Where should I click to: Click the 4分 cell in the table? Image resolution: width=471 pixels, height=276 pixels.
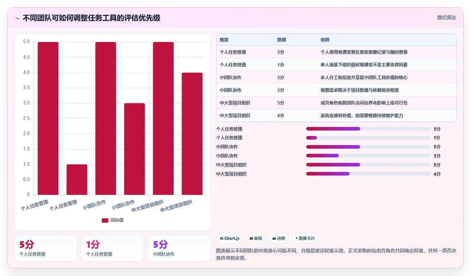coord(281,116)
